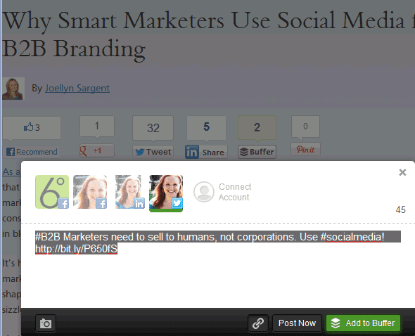Click the LinkedIn Share button
The height and width of the screenshot is (336, 415).
click(x=206, y=152)
